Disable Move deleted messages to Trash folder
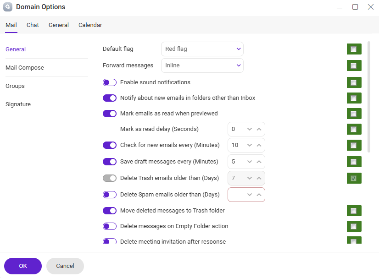 (x=109, y=211)
